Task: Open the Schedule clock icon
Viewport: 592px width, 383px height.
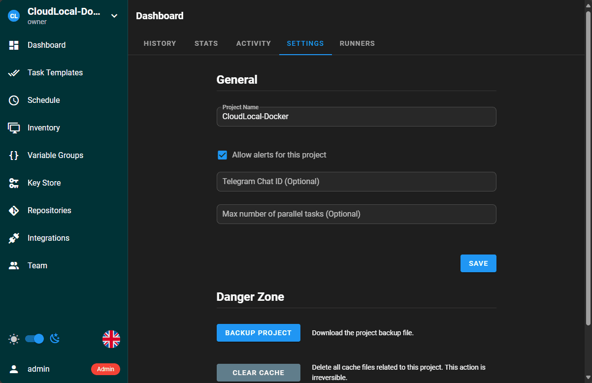Action: [14, 100]
